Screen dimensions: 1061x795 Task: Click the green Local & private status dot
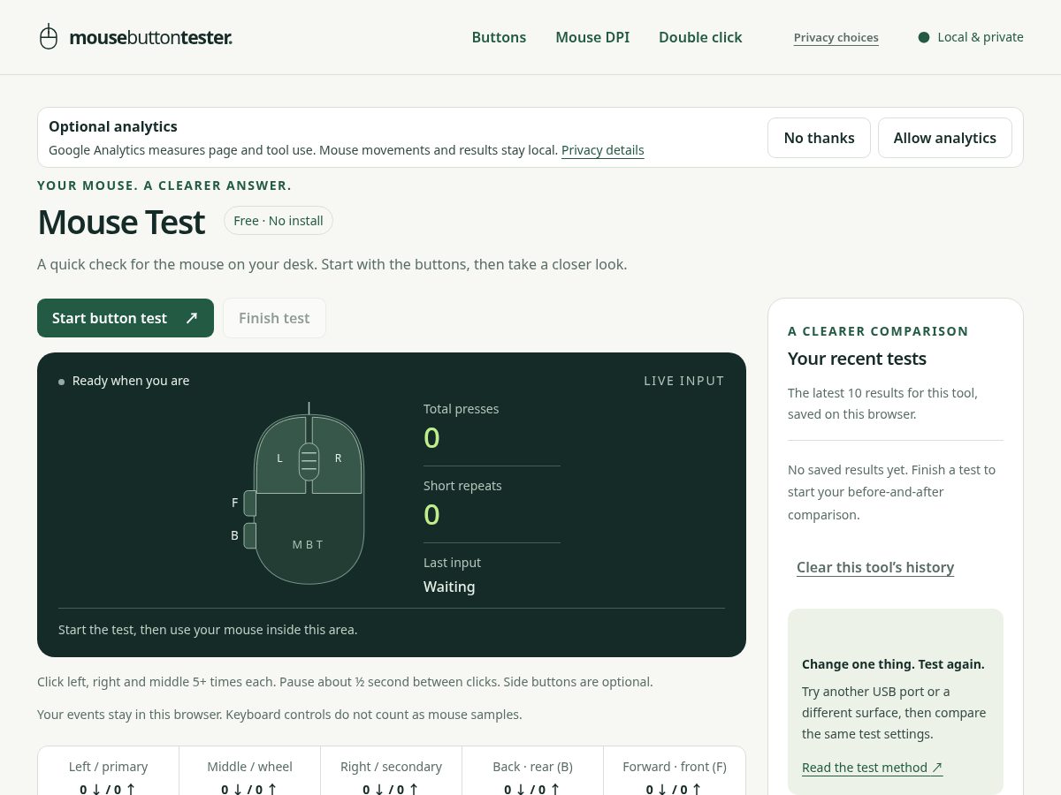pyautogui.click(x=924, y=37)
